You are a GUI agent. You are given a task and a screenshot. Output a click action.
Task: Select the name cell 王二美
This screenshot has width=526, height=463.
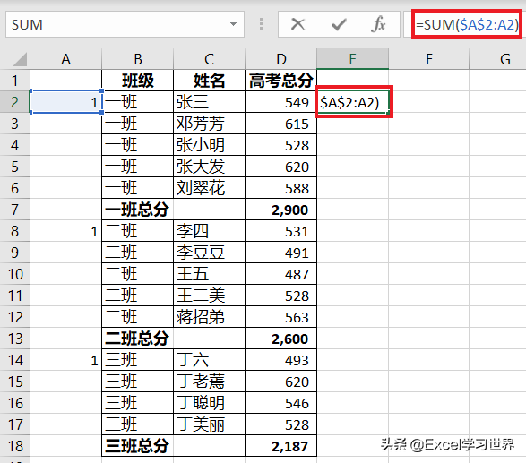coord(209,296)
